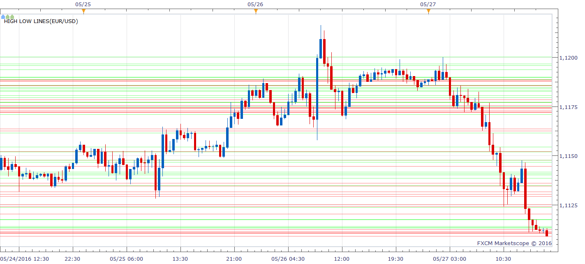Click the 1,1150 price level label
Viewport: 585px width, 264px height.
point(569,156)
